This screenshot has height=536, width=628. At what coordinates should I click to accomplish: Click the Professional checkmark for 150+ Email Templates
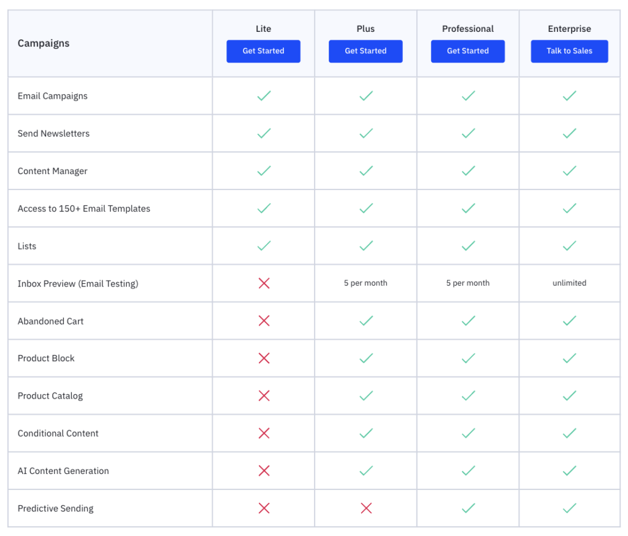click(x=468, y=209)
